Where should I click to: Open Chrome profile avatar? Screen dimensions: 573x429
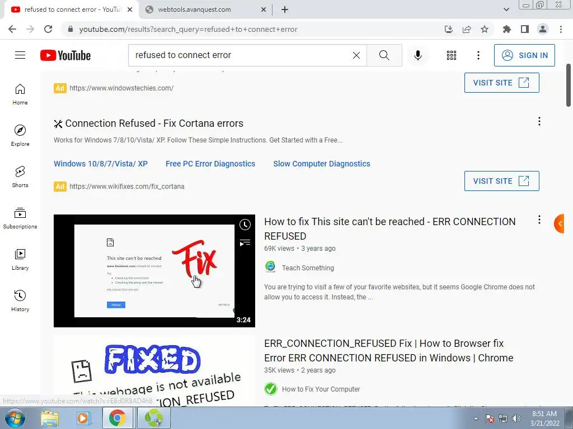543,29
